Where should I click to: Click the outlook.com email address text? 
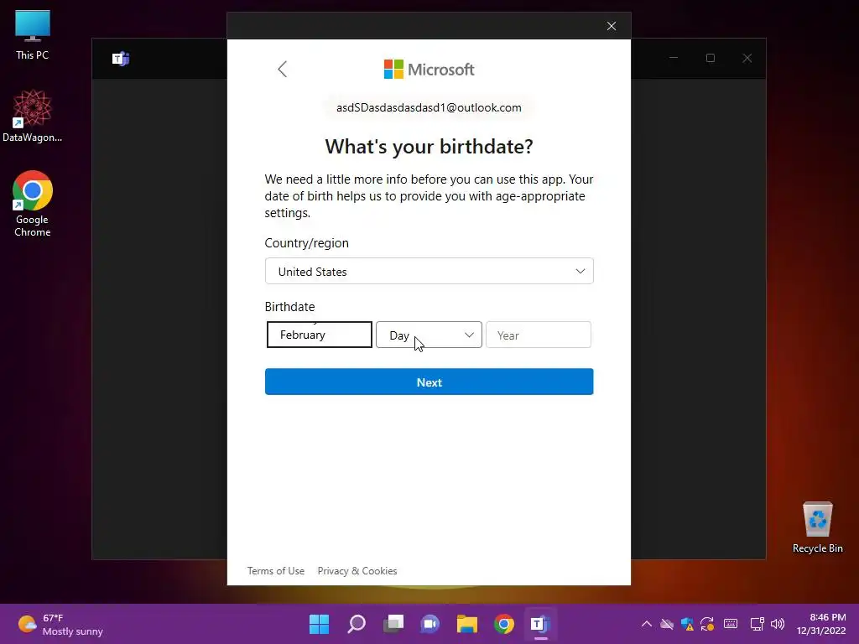[x=429, y=107]
